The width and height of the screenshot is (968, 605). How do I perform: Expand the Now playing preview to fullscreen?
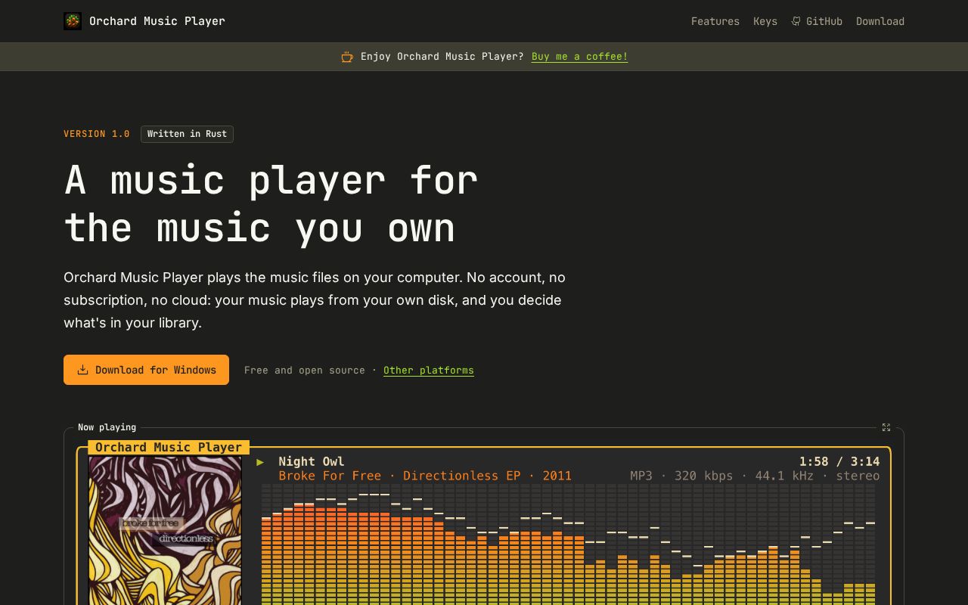[886, 427]
